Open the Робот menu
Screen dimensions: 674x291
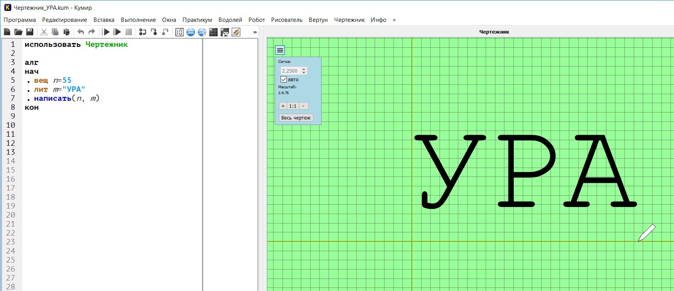point(257,20)
